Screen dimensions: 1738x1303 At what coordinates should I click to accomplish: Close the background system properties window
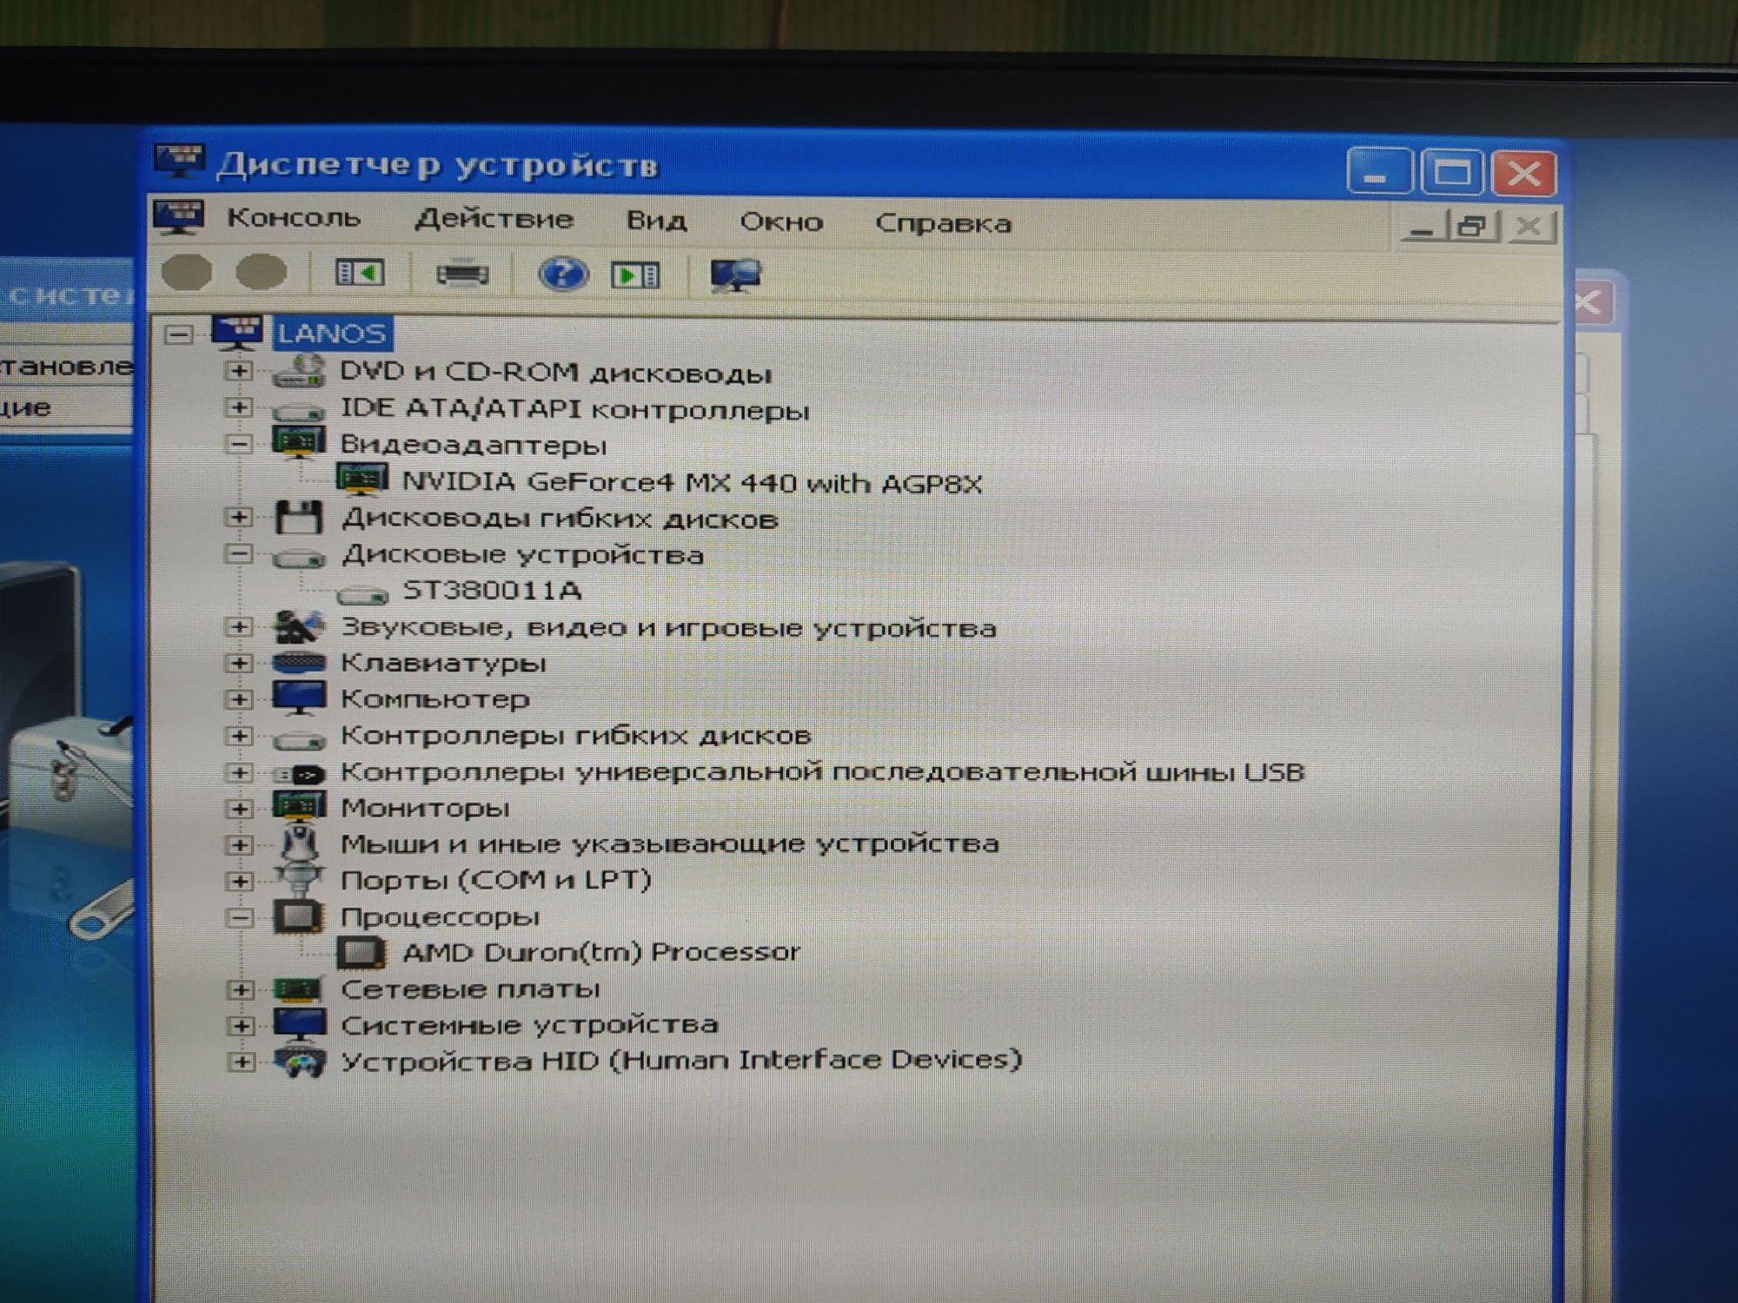point(1592,303)
